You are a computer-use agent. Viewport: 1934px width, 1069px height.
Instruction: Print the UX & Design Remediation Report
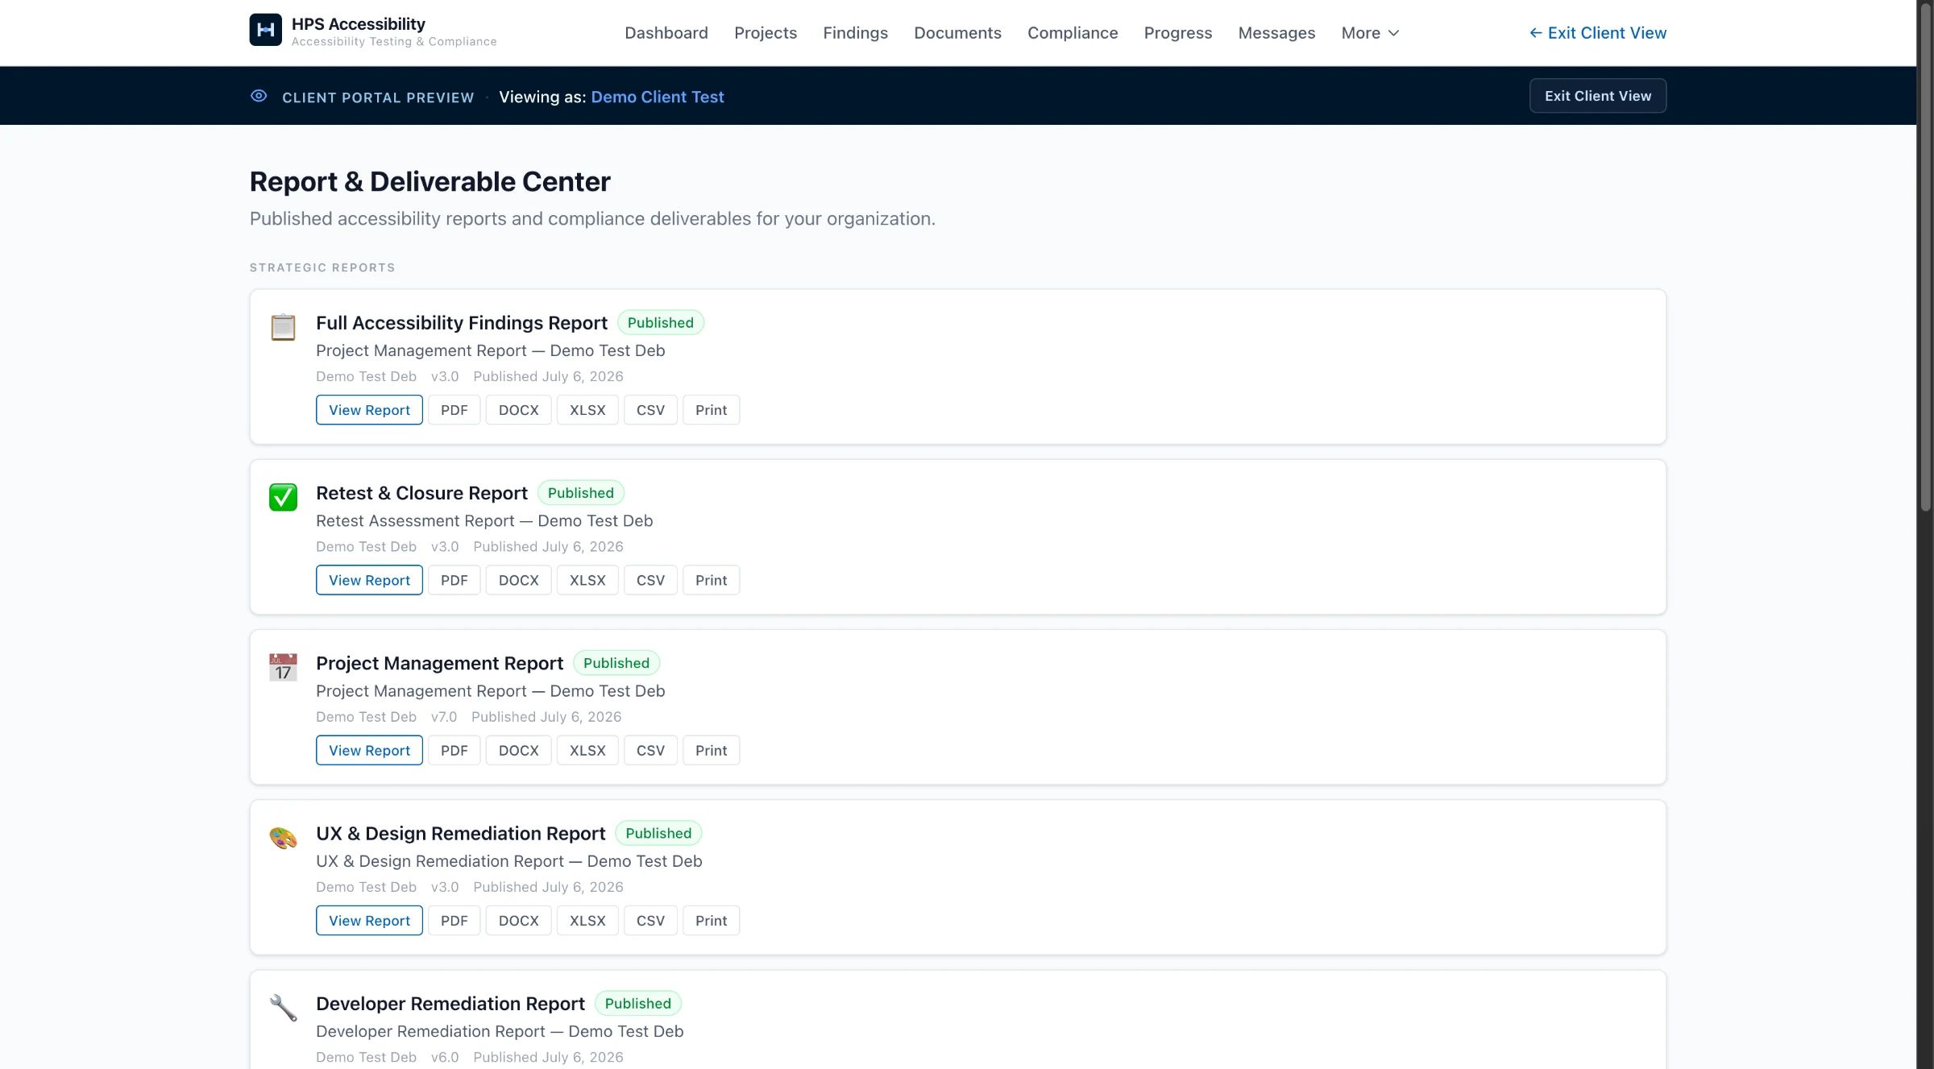[x=712, y=921]
